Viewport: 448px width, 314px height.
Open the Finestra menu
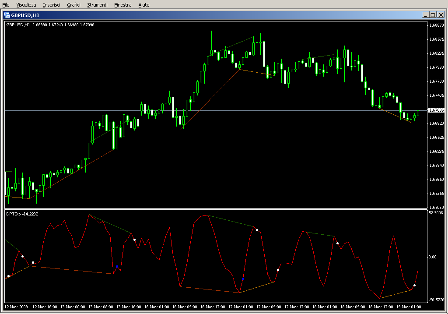pyautogui.click(x=123, y=5)
